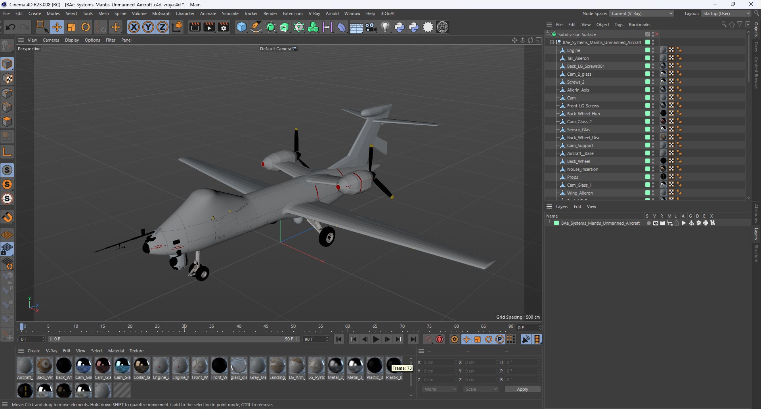Open the World coordinate system dropdown
Screen dimensions: 761x409
pyautogui.click(x=440, y=389)
